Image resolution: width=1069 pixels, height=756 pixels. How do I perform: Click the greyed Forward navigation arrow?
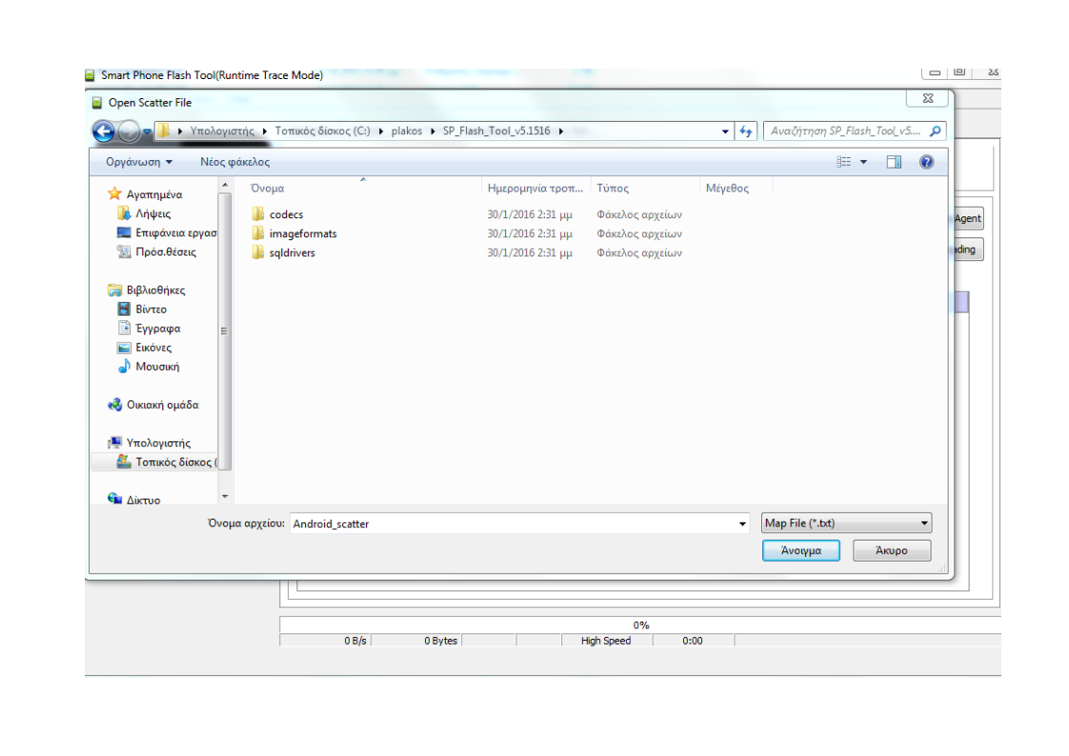click(129, 131)
